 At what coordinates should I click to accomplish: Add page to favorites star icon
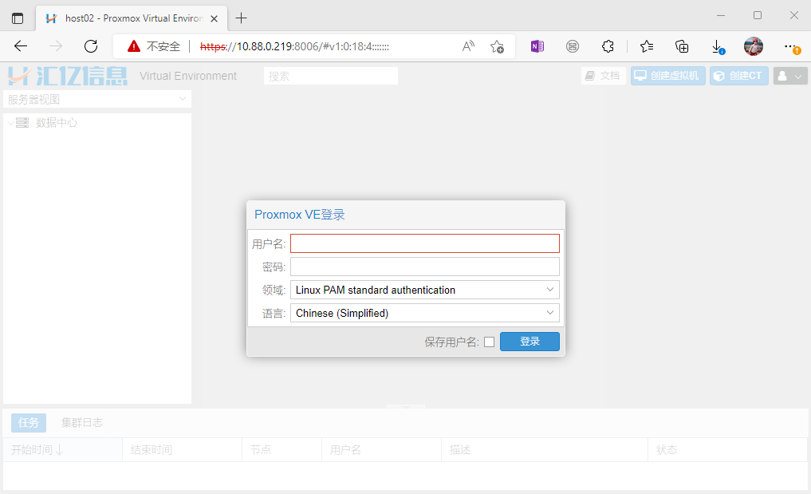(497, 46)
